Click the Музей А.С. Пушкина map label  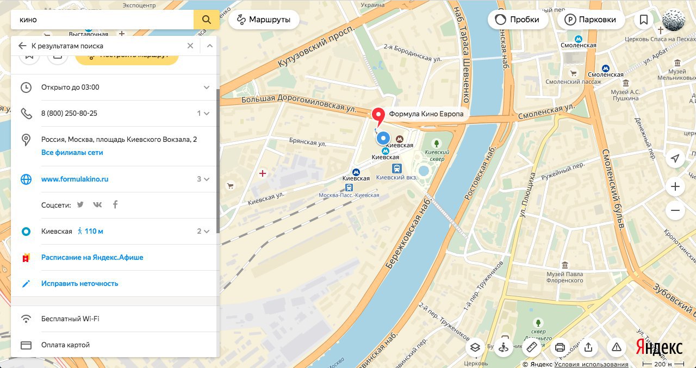(x=625, y=95)
